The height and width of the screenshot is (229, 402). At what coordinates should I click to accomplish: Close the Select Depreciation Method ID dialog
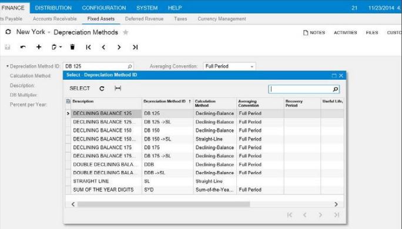[x=341, y=76]
